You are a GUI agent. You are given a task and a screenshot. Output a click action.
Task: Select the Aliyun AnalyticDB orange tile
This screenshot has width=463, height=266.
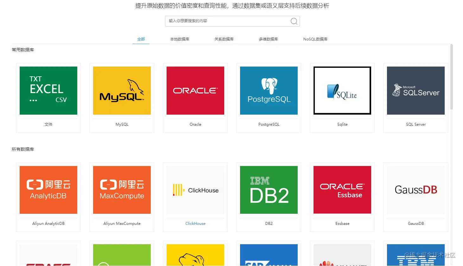[x=48, y=190]
